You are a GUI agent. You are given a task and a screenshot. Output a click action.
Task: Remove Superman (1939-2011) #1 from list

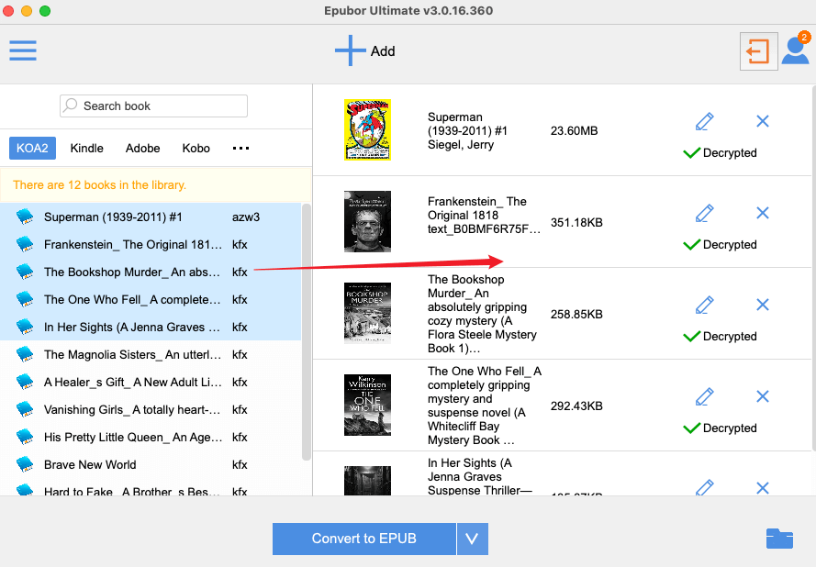coord(763,121)
